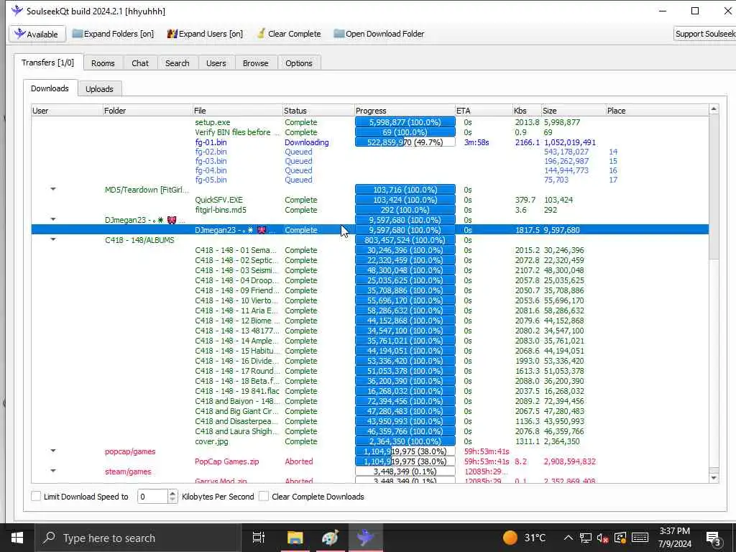Decrease download speed limit with down arrow

tap(172, 500)
